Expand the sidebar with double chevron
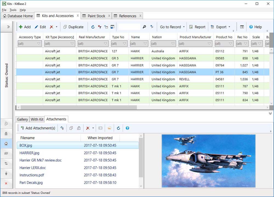The image size is (274, 197). pos(8,27)
